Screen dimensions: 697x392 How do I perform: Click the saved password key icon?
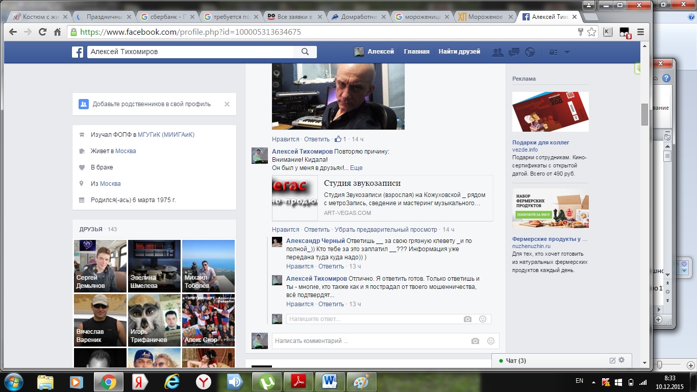coord(580,32)
